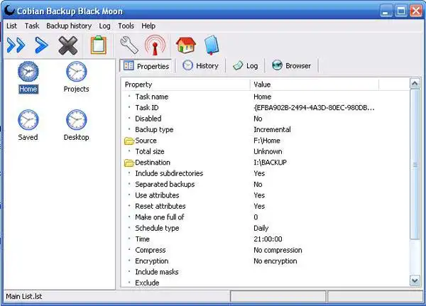Select the Total size row
This screenshot has height=306, width=426.
(x=266, y=151)
